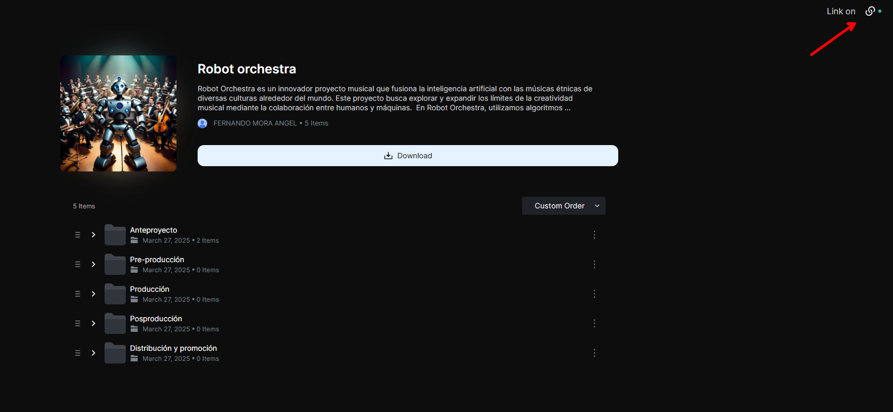893x412 pixels.
Task: Click drag handle beside Producción folder
Action: (78, 294)
